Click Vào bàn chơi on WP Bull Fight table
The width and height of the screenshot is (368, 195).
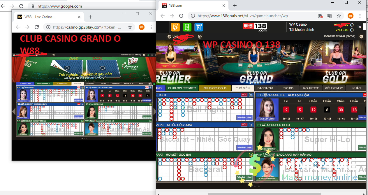pyautogui.click(x=244, y=118)
